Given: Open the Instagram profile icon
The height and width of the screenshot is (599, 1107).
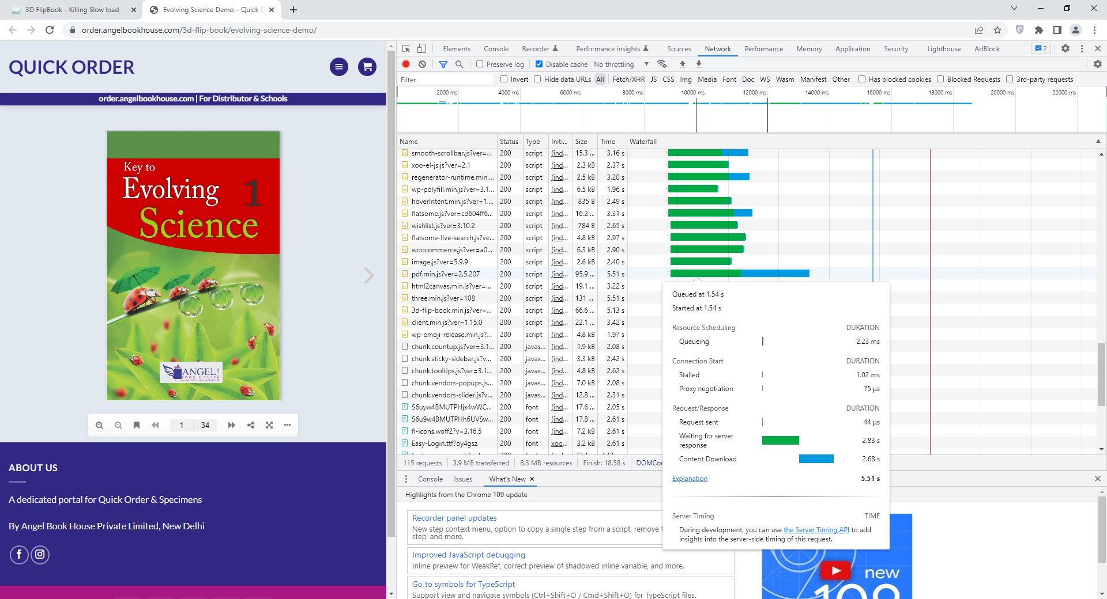Looking at the screenshot, I should [40, 554].
